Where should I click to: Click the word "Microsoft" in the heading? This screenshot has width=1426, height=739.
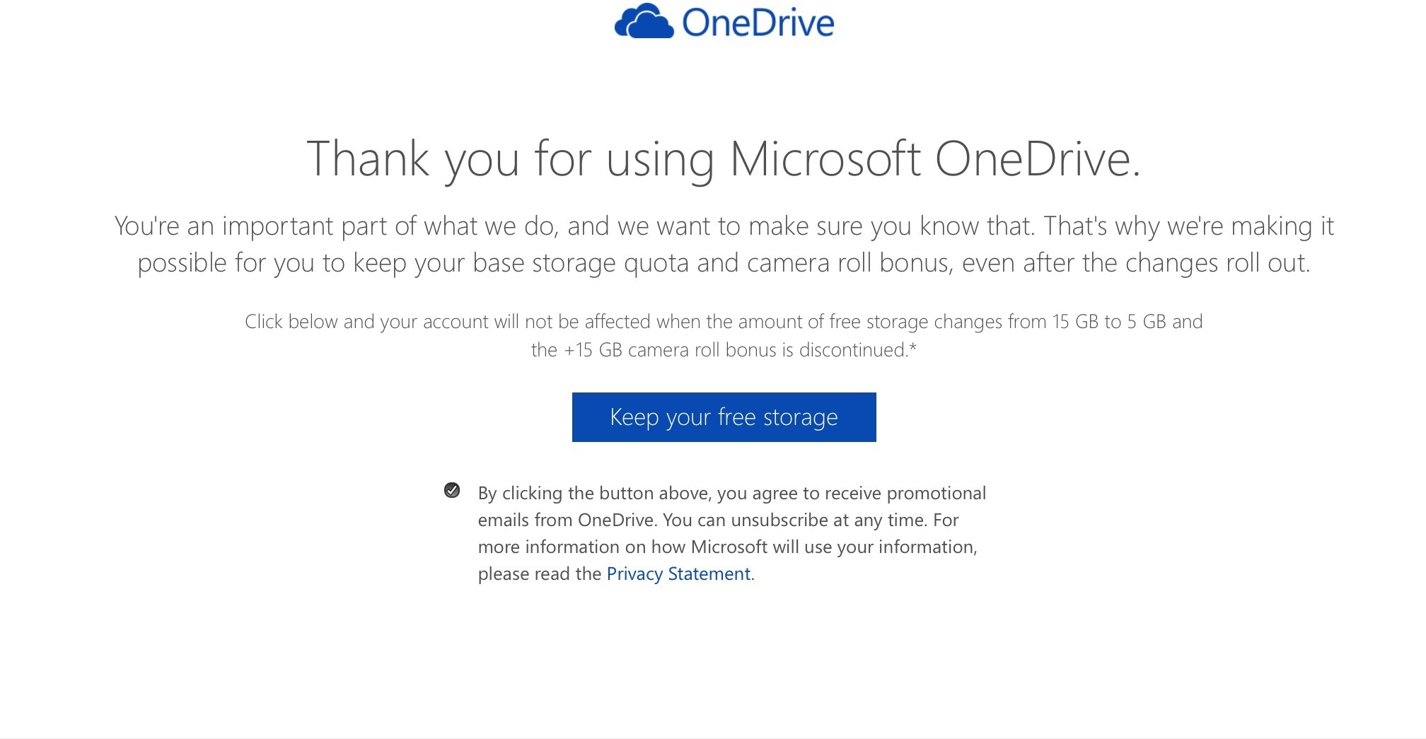[x=825, y=158]
